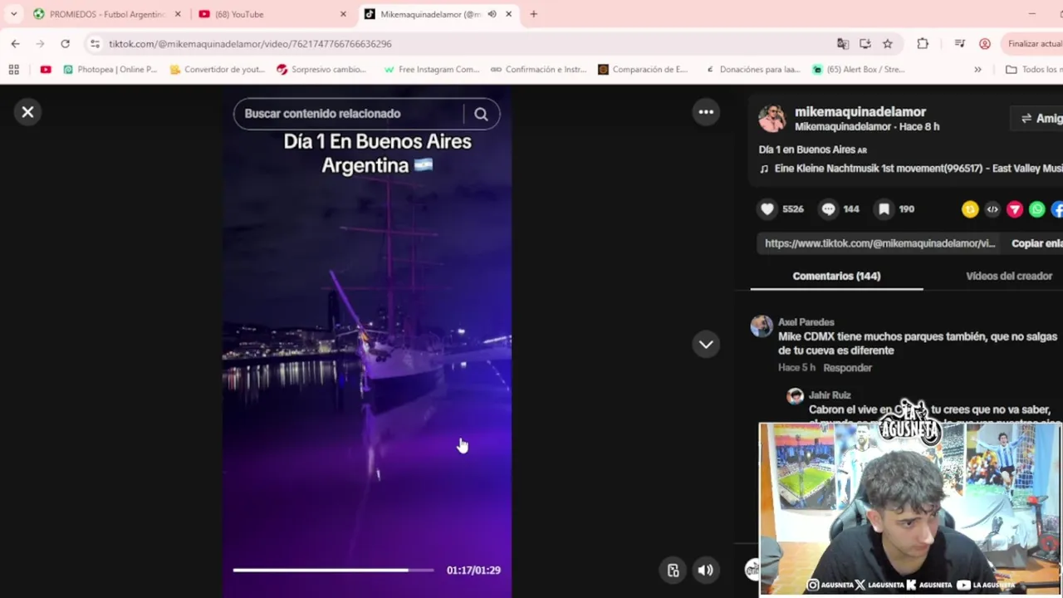The height and width of the screenshot is (598, 1063).
Task: Close the TikTok video viewer
Action: point(27,112)
